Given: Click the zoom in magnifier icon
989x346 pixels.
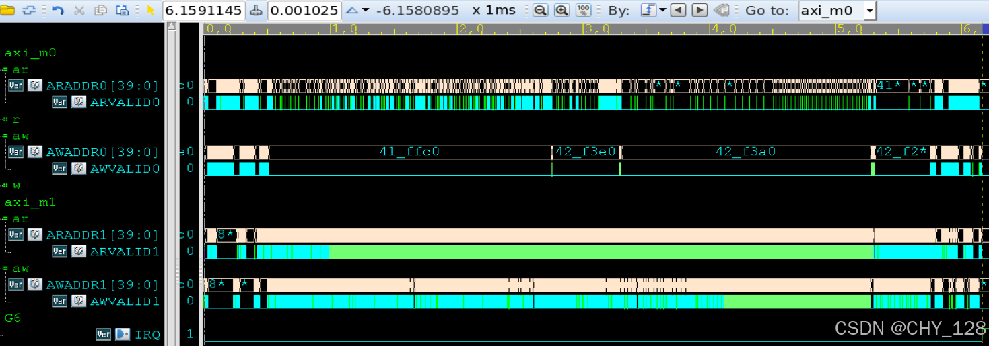Looking at the screenshot, I should (561, 10).
